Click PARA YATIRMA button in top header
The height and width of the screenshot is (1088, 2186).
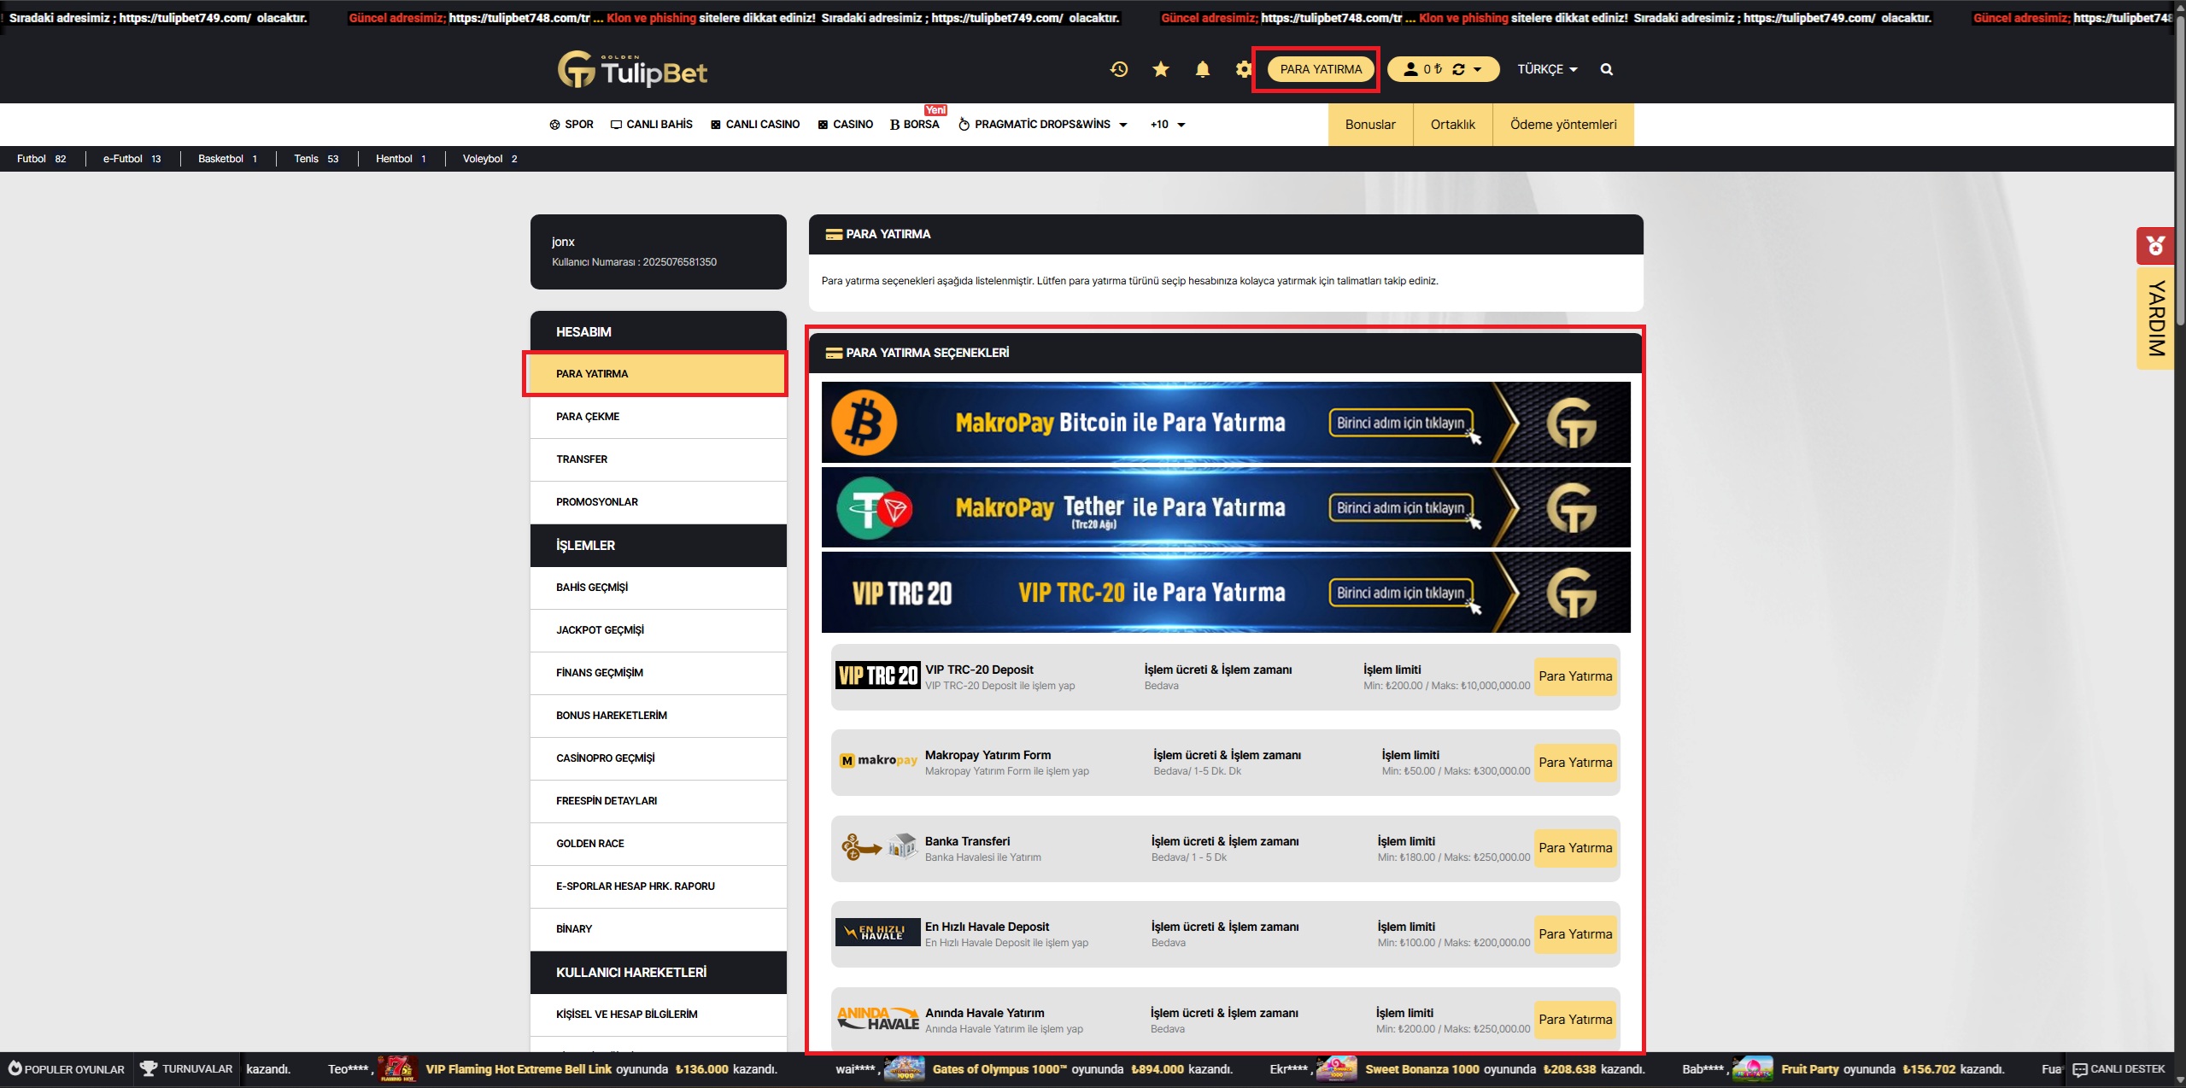(1321, 69)
